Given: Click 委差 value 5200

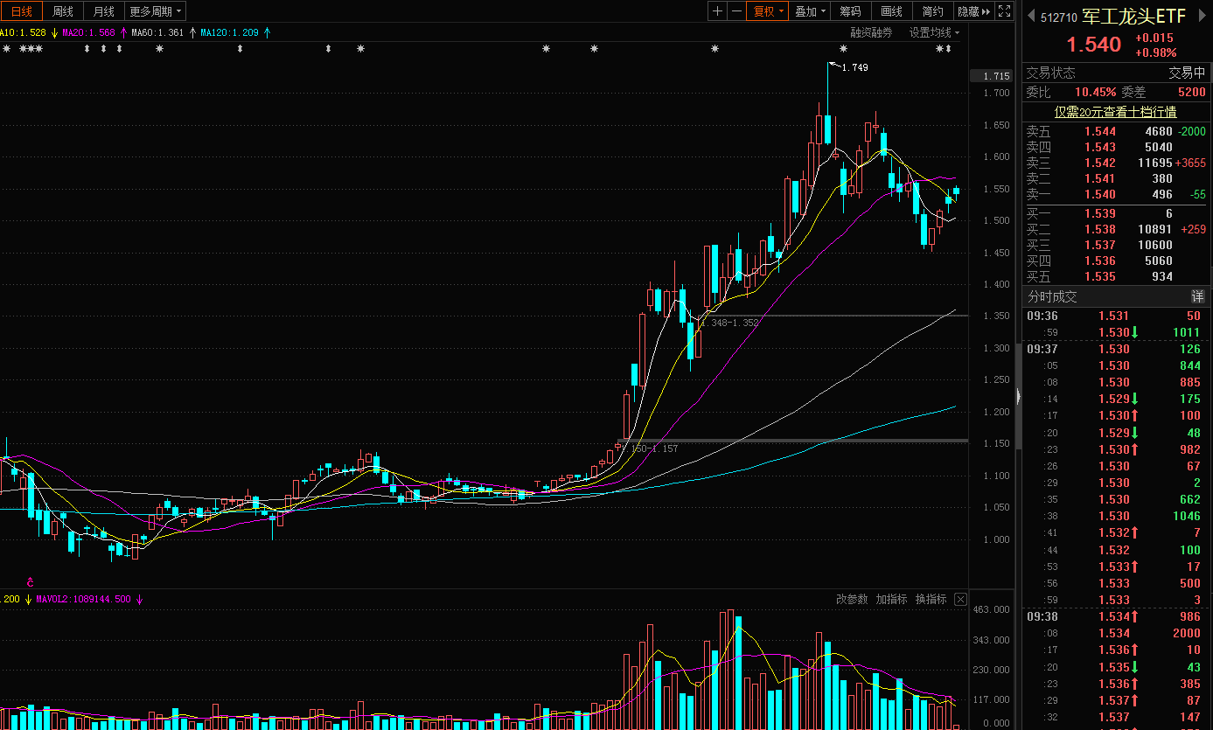Looking at the screenshot, I should click(x=1192, y=92).
